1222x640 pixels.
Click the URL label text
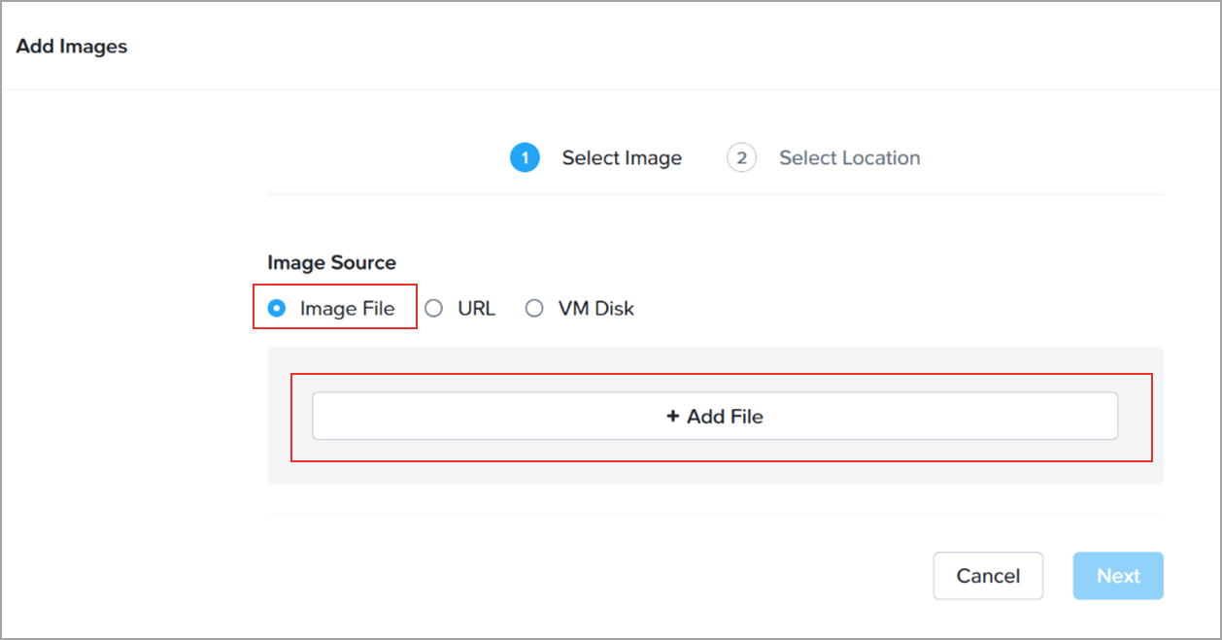[x=476, y=309]
